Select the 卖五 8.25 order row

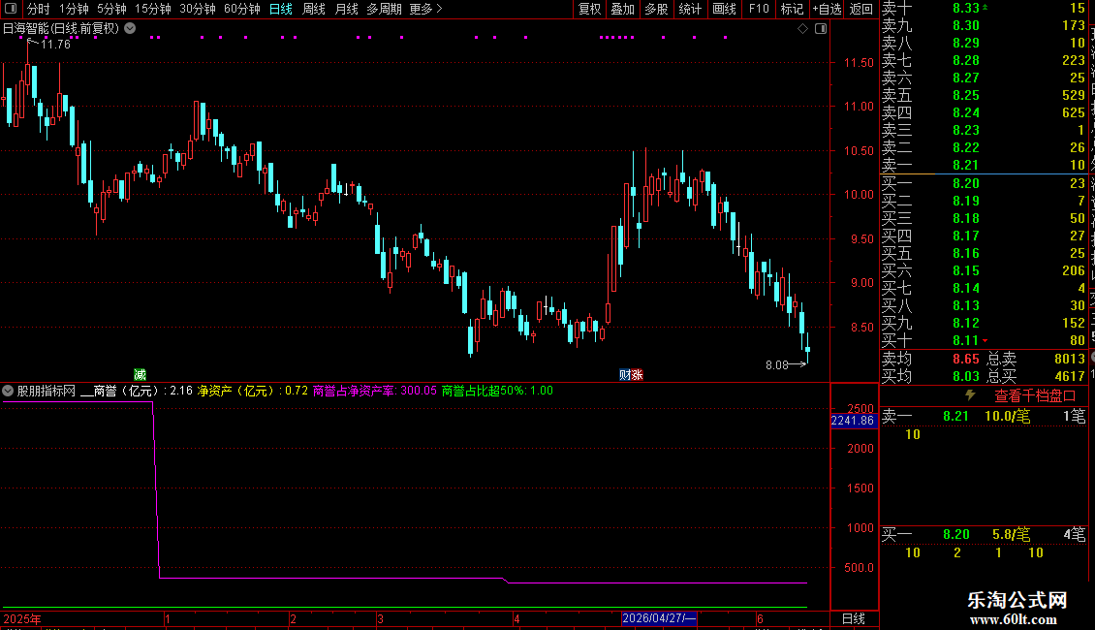[984, 95]
